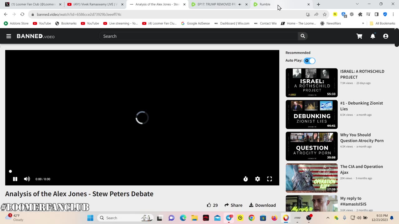Open the Banned.video hamburger menu
The width and height of the screenshot is (399, 224).
(x=9, y=36)
